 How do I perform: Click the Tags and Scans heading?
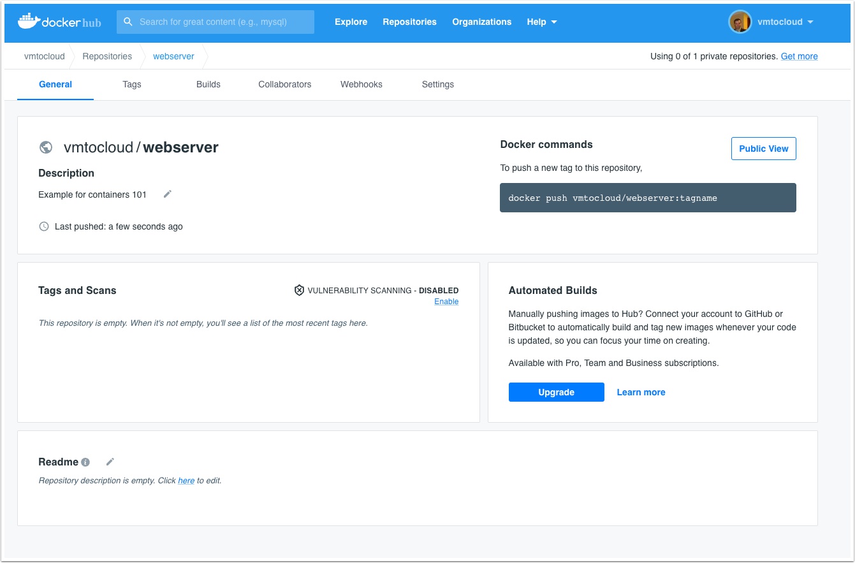[77, 290]
